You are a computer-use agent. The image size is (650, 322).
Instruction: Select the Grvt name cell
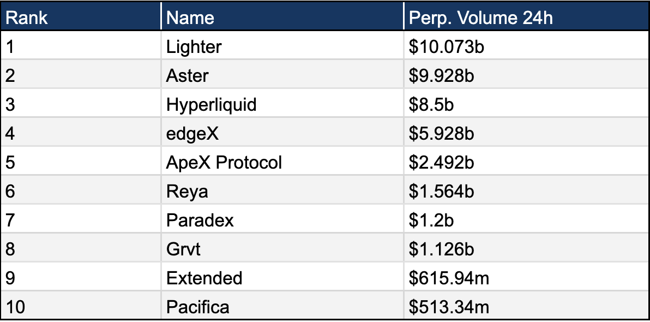click(x=183, y=249)
